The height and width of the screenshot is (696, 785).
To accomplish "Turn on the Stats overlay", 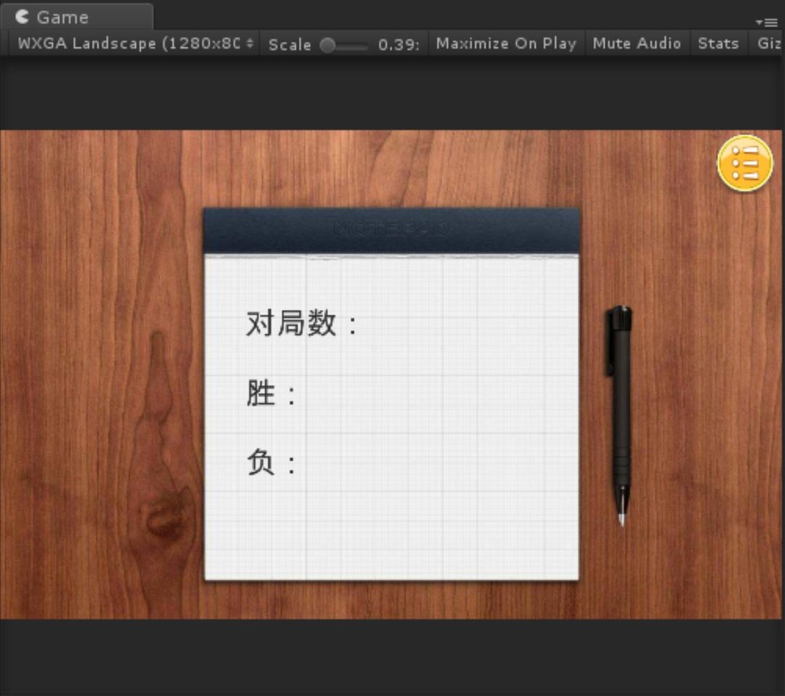I will [x=718, y=44].
